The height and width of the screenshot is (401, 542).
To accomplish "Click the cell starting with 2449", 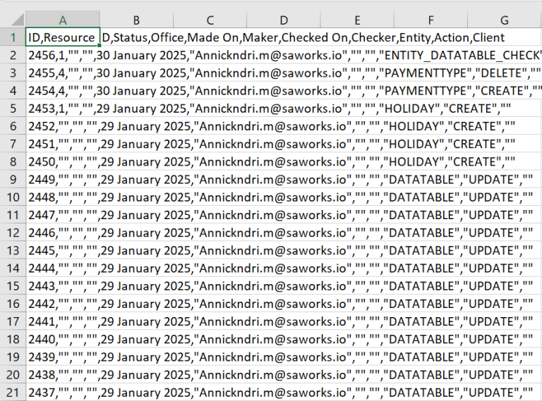I will 62,179.
